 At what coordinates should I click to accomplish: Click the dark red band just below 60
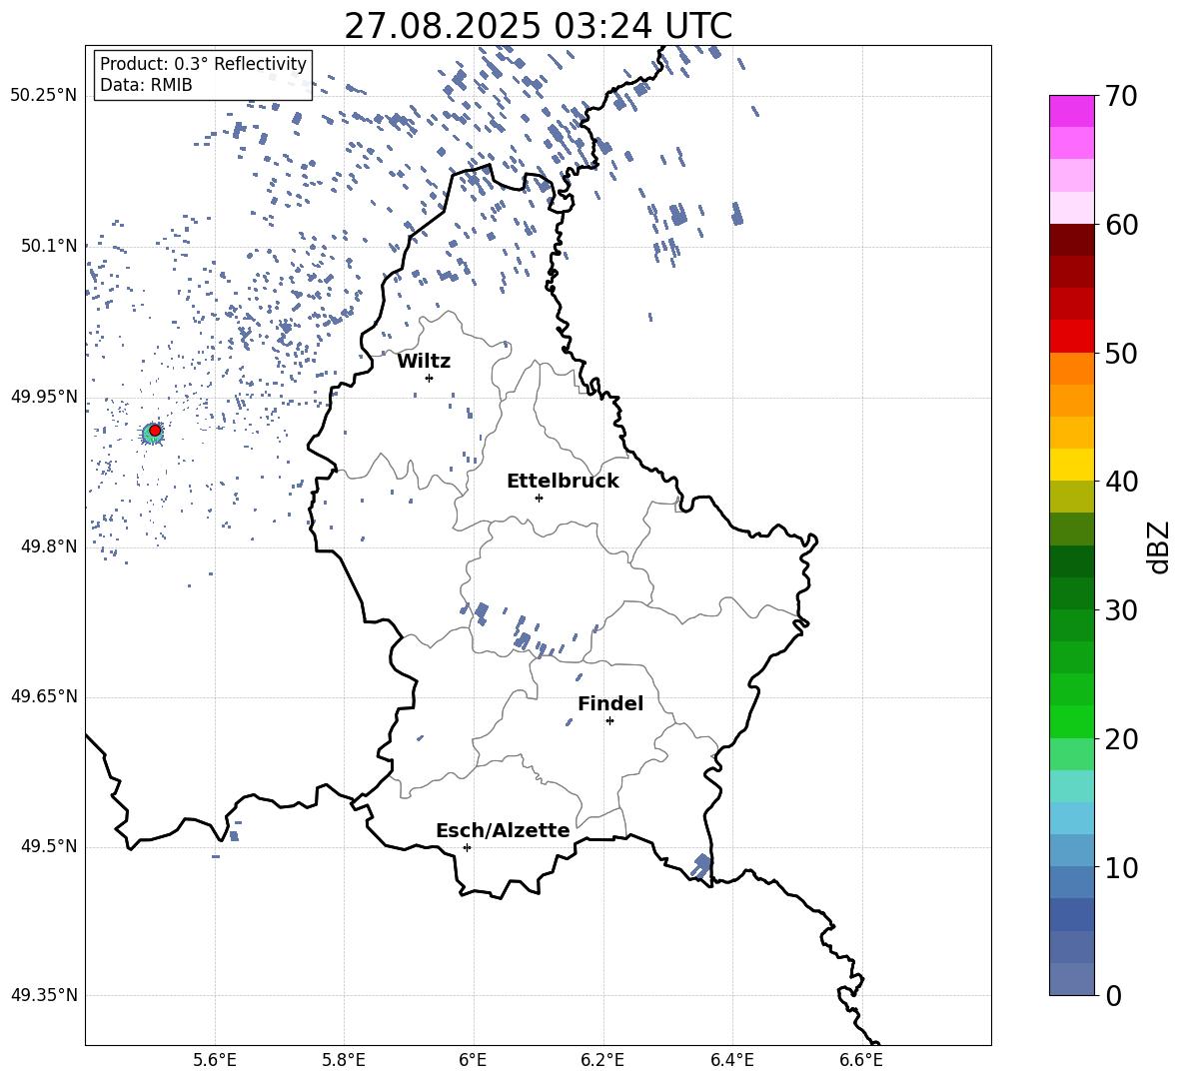(x=1072, y=239)
